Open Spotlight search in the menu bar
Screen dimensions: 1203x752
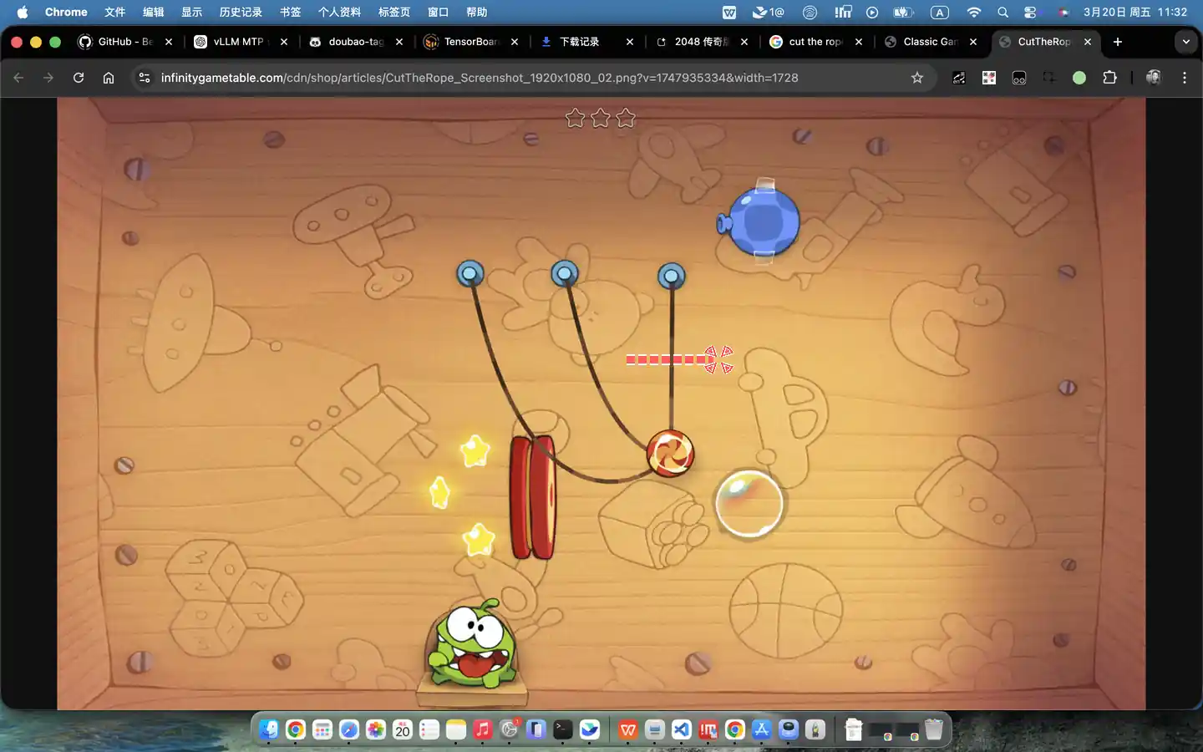1002,12
